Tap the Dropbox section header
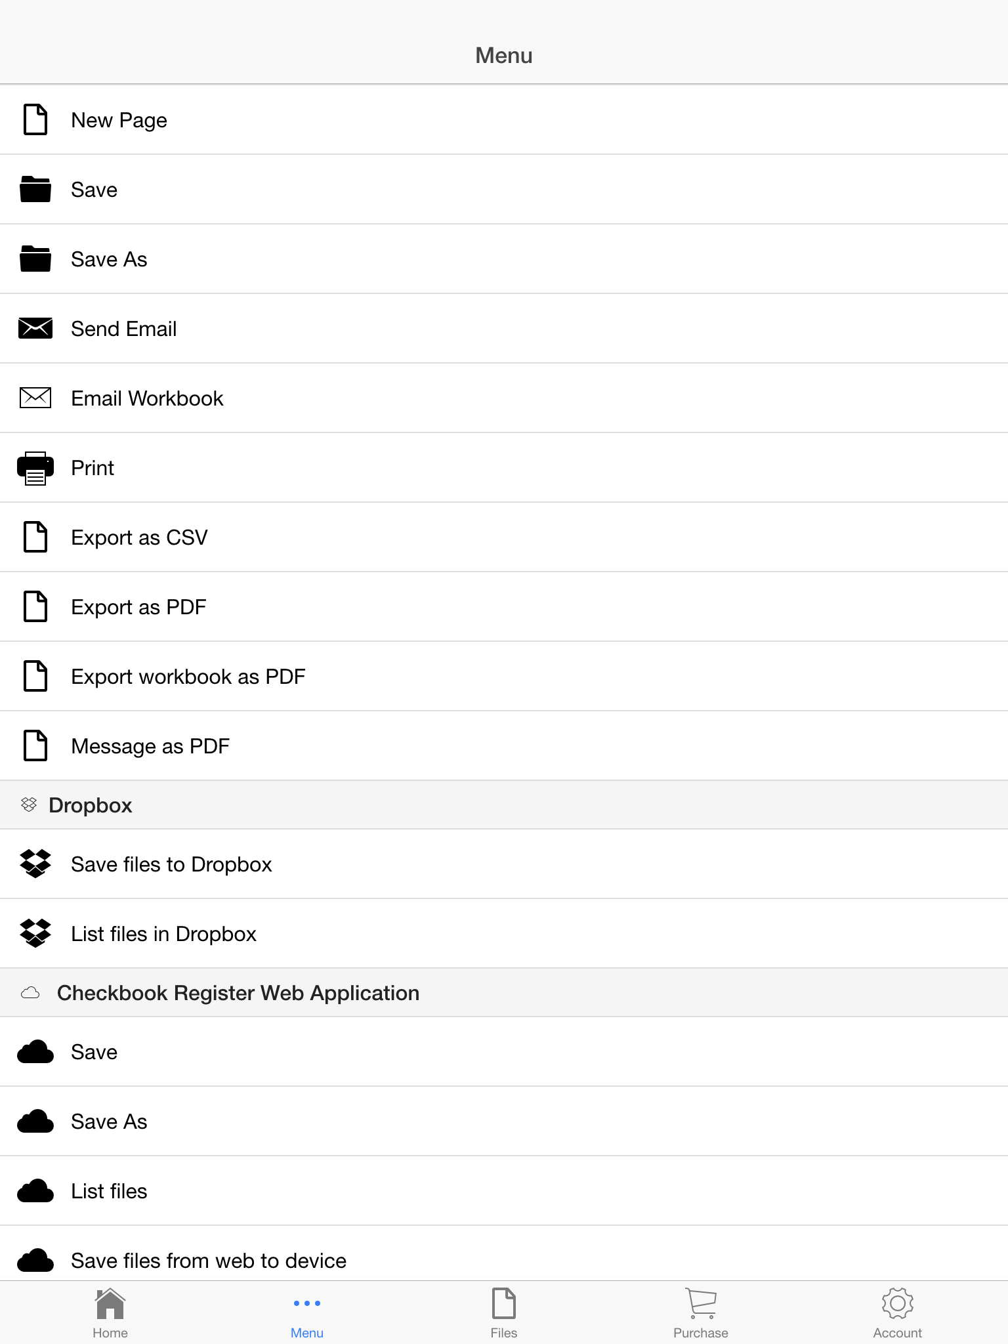This screenshot has width=1008, height=1344. point(504,805)
